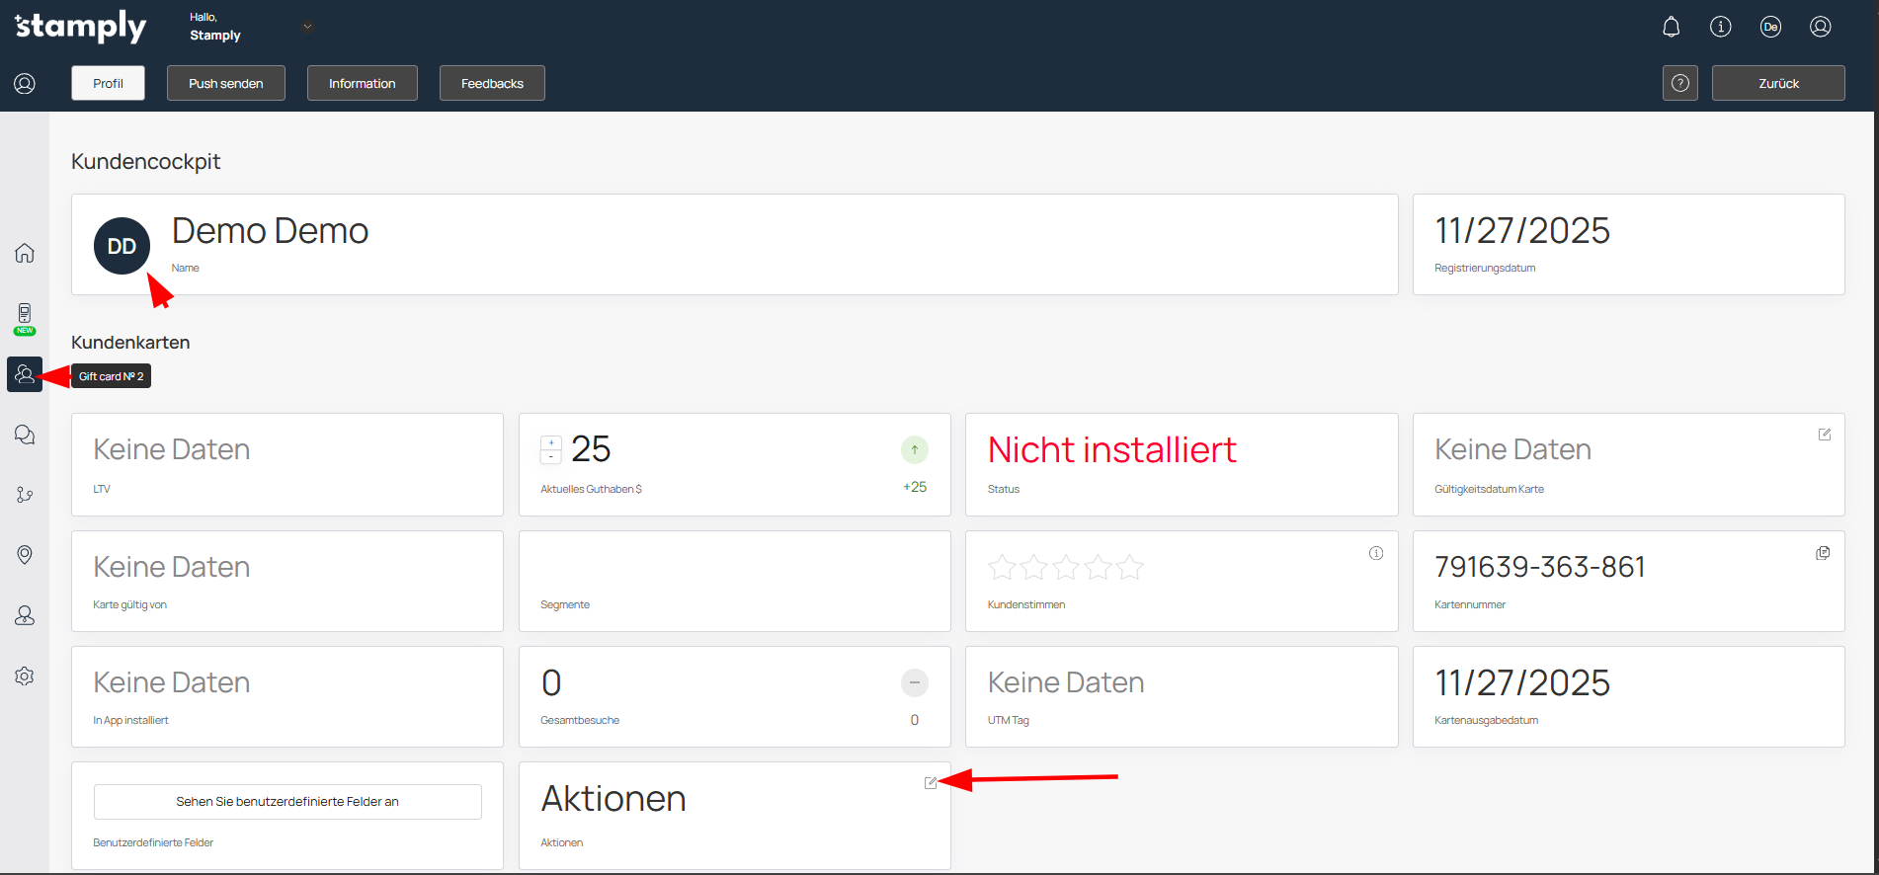
Task: Copy the card number 791639-363-861
Action: [1823, 553]
